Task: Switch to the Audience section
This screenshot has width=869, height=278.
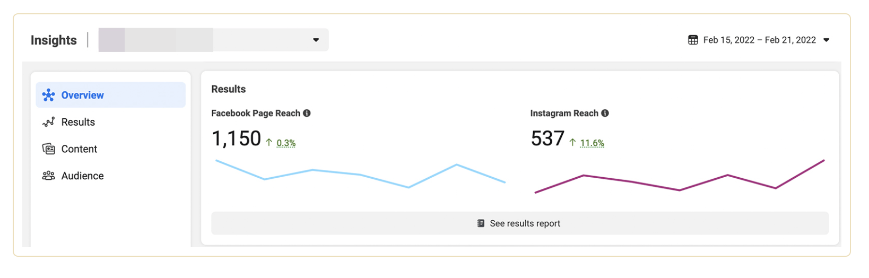Action: point(82,176)
